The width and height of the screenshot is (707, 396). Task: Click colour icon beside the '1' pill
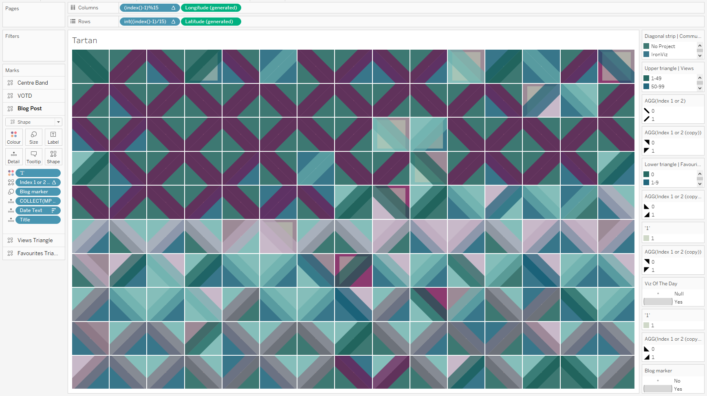pos(11,173)
